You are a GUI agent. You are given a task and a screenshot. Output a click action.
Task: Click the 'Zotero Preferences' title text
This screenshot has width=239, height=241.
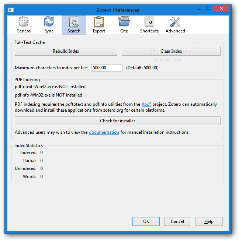pos(118,10)
